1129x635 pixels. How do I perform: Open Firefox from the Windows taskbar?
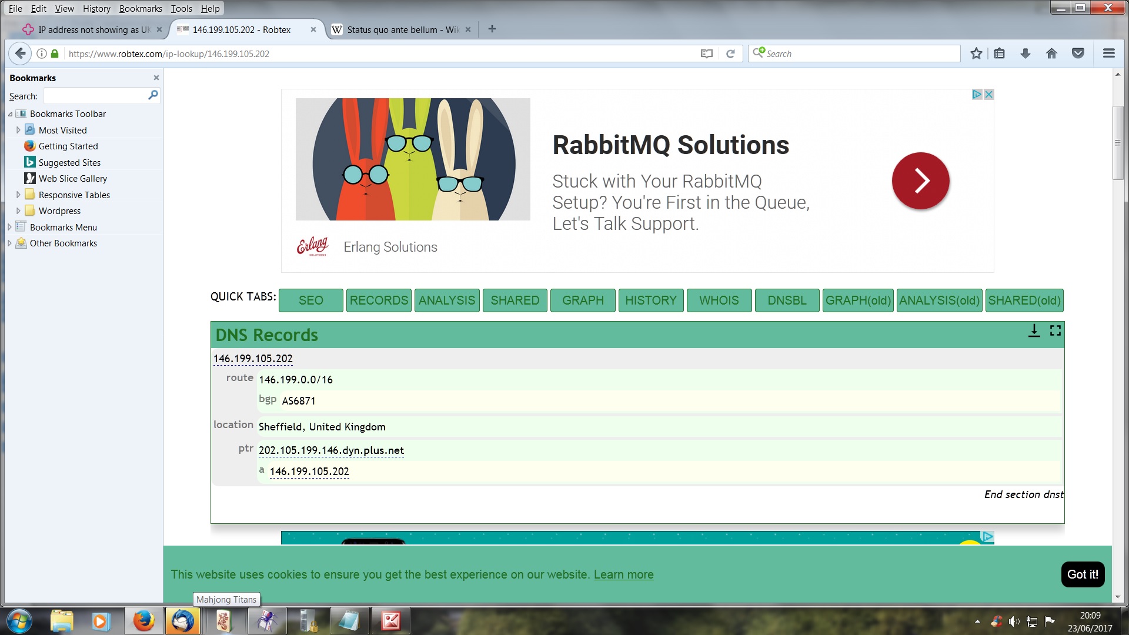pyautogui.click(x=143, y=621)
